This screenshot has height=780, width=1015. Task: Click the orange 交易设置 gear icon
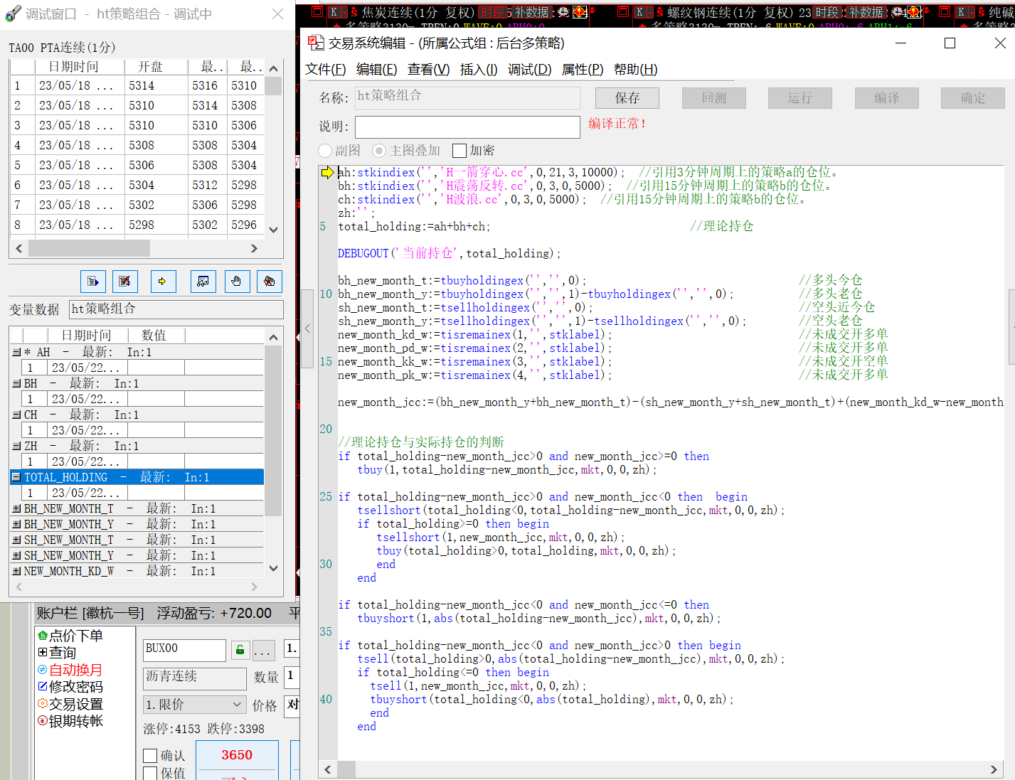43,703
